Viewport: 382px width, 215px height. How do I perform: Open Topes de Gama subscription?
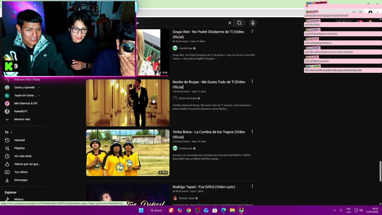[x=25, y=96]
